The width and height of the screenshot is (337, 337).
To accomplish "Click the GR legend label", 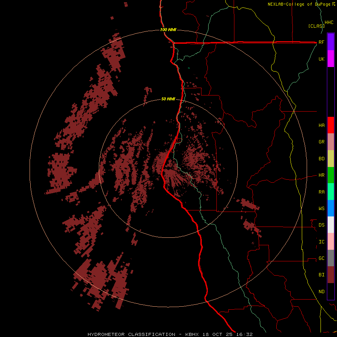I will point(322,142).
